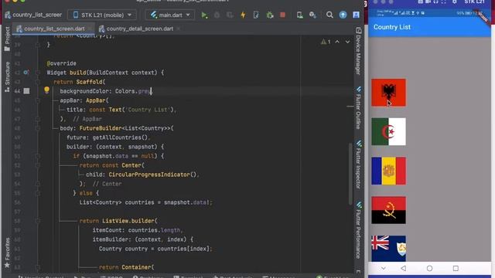The height and width of the screenshot is (278, 495).
Task: Click CircularProgressIndicator in the code
Action: (149, 175)
